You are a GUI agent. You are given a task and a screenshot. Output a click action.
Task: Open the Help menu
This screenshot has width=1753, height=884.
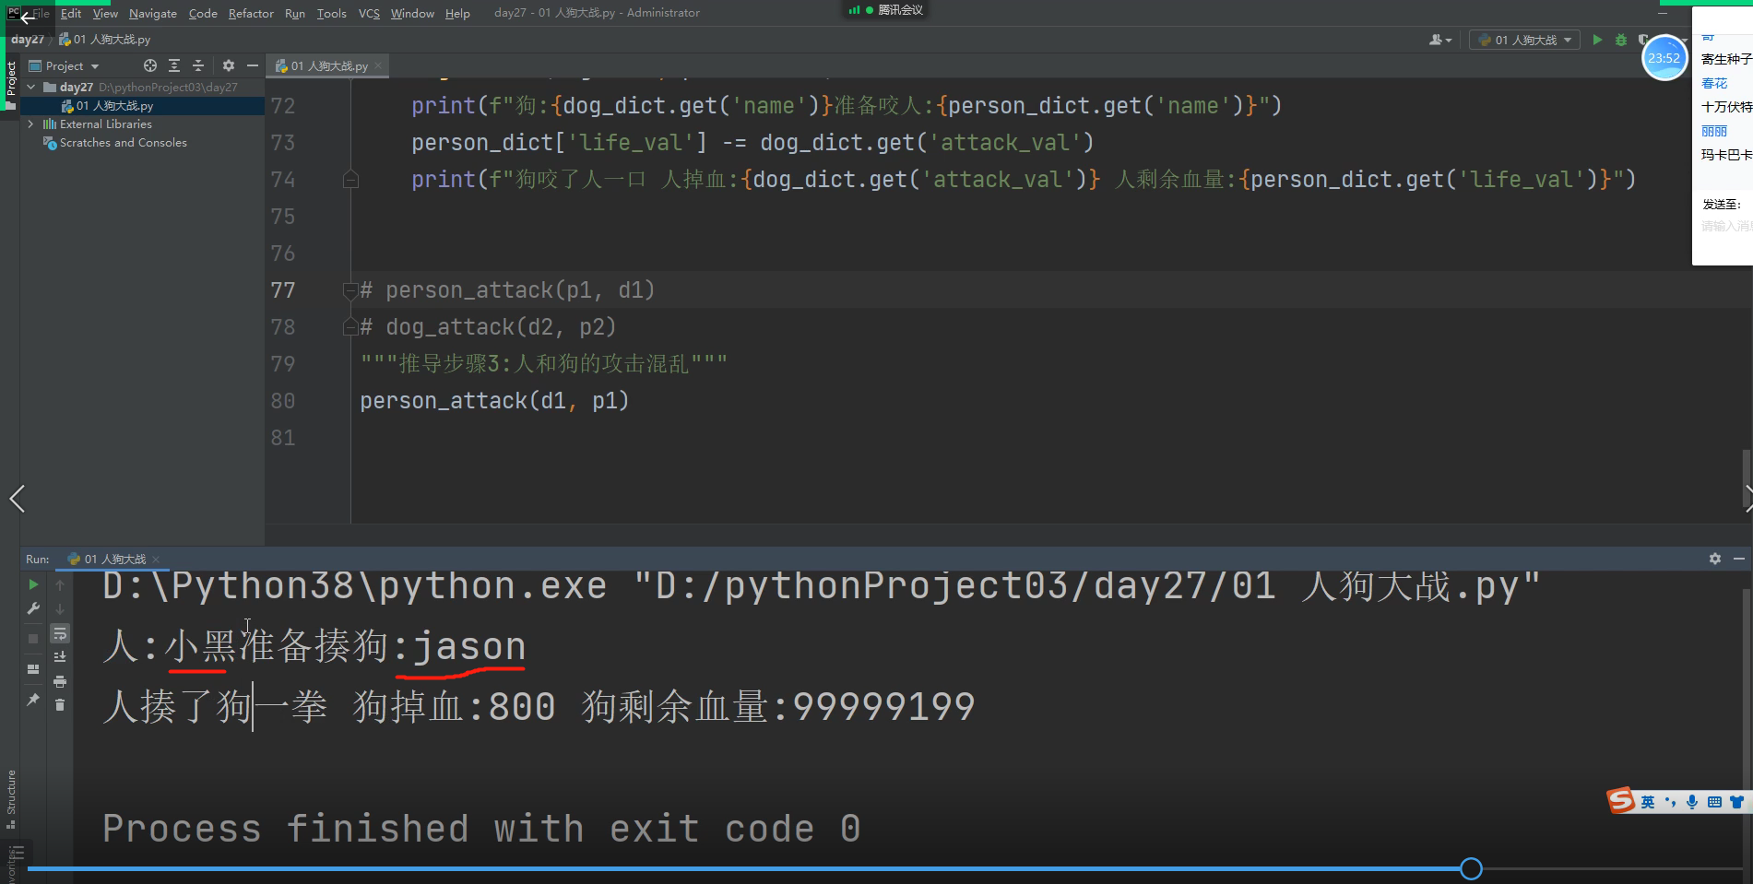(457, 13)
